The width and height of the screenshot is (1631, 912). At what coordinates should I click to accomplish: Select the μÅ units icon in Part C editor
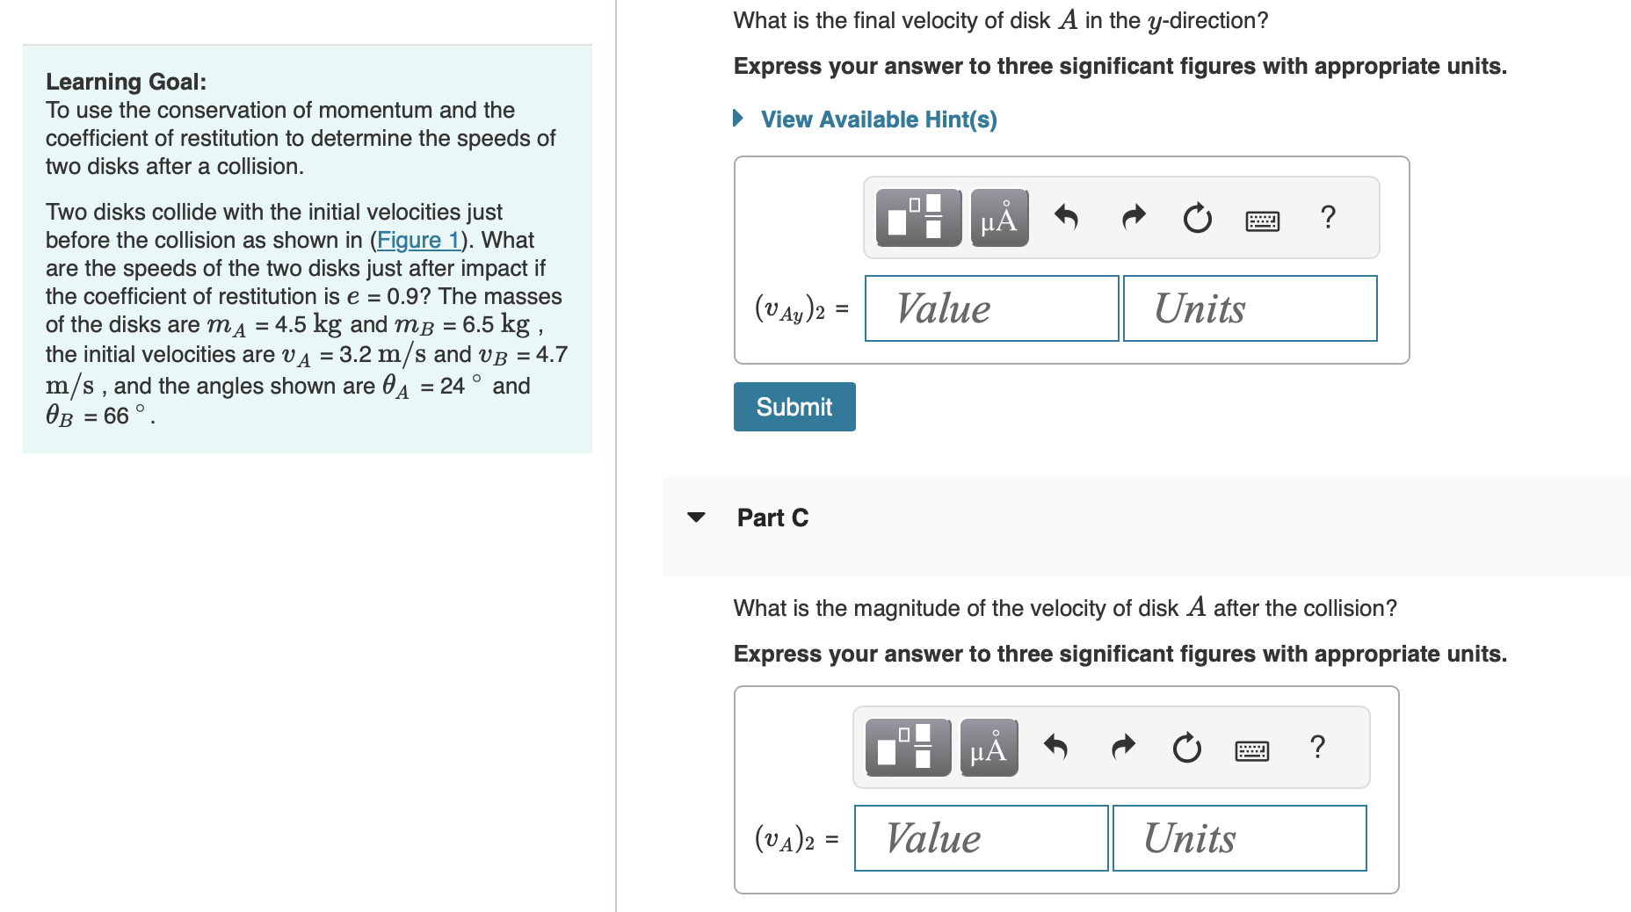click(x=987, y=748)
